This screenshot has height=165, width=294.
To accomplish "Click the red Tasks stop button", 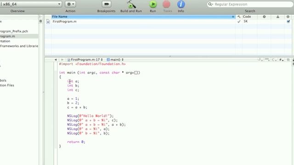I will [166, 4].
